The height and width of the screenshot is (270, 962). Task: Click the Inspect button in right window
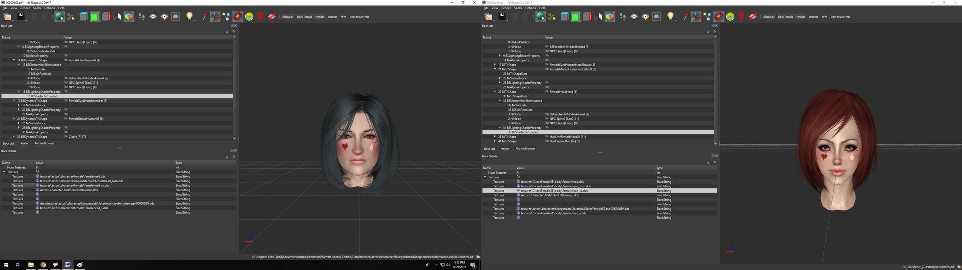click(813, 17)
